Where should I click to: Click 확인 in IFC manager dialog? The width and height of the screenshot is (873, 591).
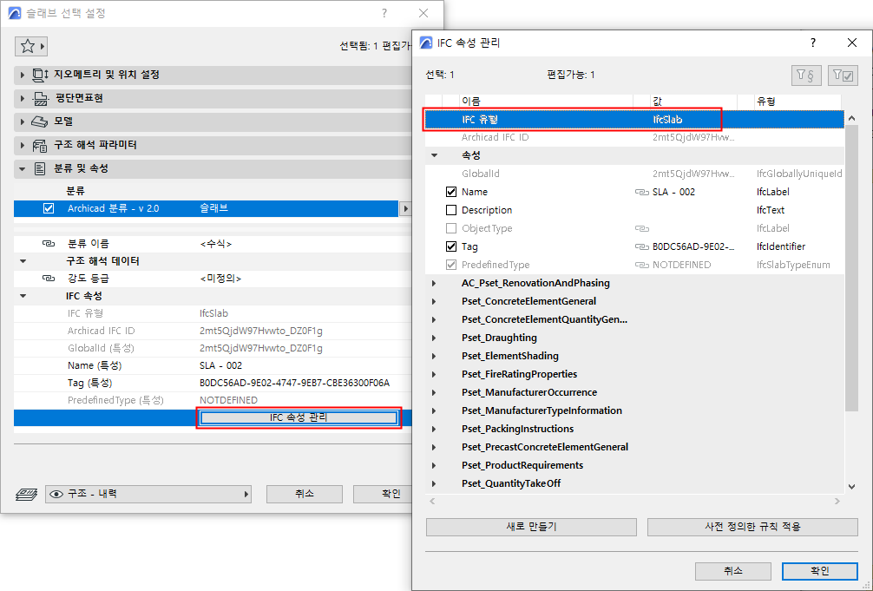coord(819,571)
